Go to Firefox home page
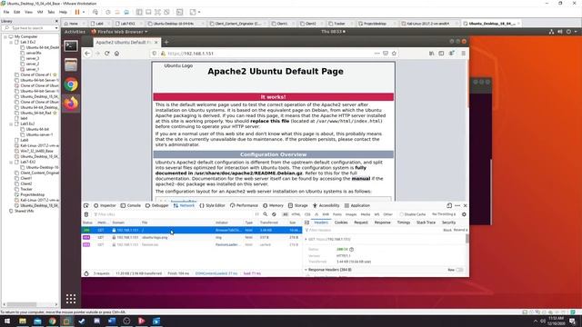This screenshot has height=327, width=582. (116, 54)
